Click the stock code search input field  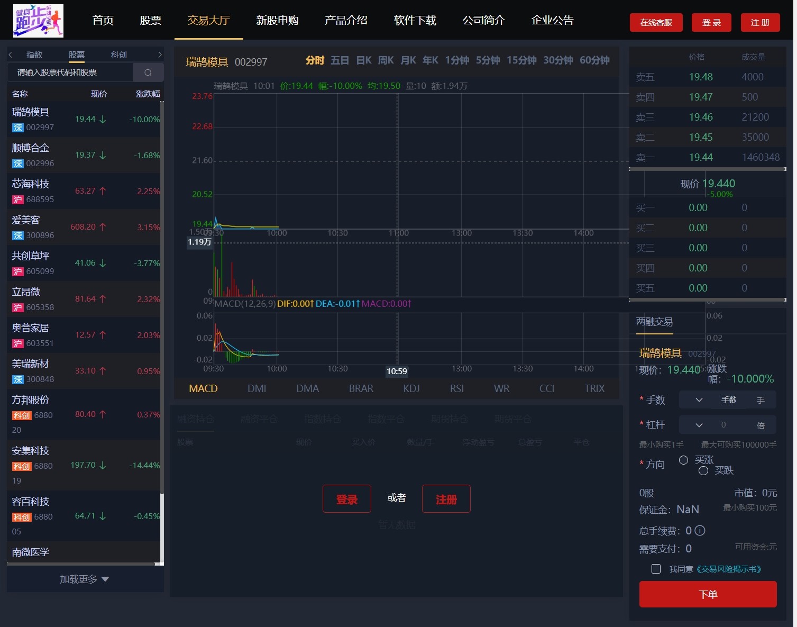click(70, 72)
